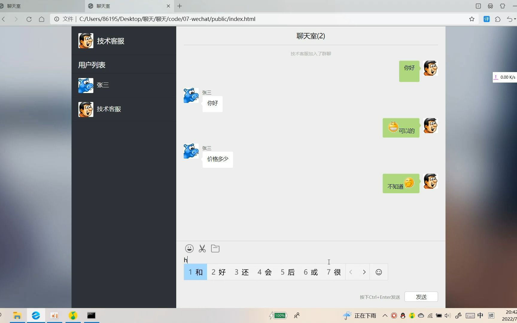Screen dimensions: 517x323
Task: Choose IME candidate 2 好
Action: click(x=218, y=272)
